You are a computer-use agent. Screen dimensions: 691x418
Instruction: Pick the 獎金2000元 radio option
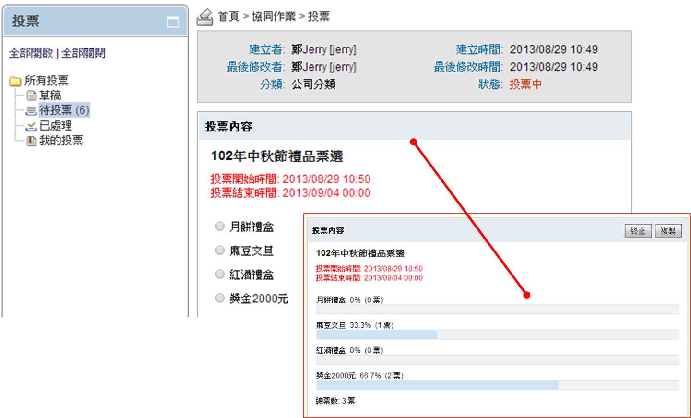220,299
